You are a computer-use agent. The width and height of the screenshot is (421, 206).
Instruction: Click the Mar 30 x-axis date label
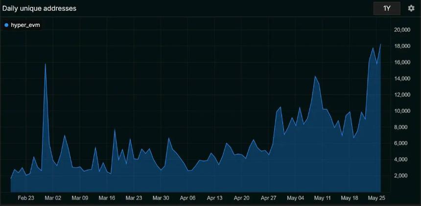pyautogui.click(x=161, y=198)
